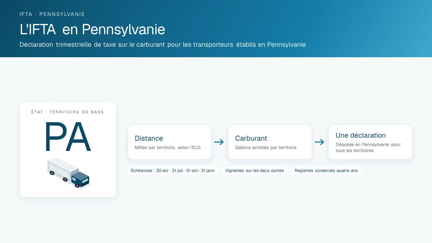The height and width of the screenshot is (243, 432).
Task: Click the text Déposée en Pennsylvanie pour tous les territoires
Action: tap(368, 147)
